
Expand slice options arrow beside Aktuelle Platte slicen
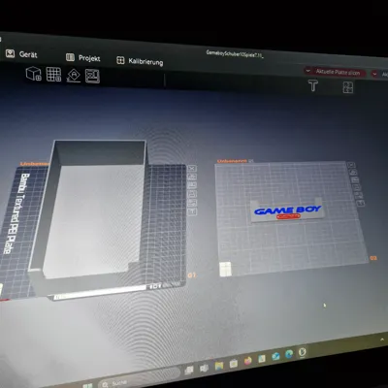tap(307, 71)
